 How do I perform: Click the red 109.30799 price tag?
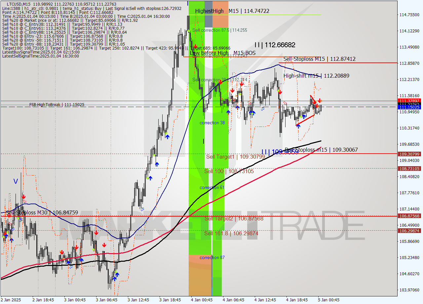(x=409, y=154)
